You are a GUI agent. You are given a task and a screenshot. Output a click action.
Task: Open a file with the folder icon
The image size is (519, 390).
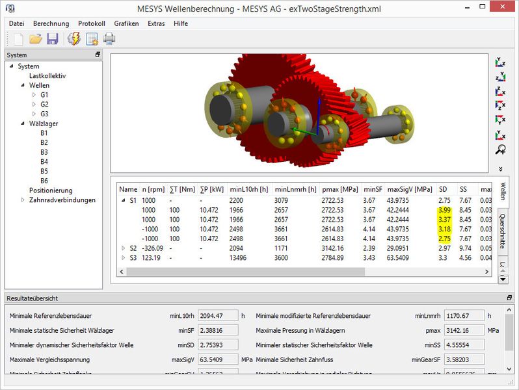coord(35,39)
